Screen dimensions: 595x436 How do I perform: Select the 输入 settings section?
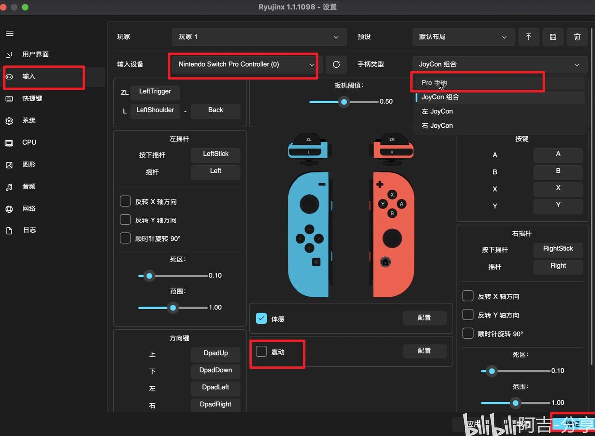tap(53, 77)
